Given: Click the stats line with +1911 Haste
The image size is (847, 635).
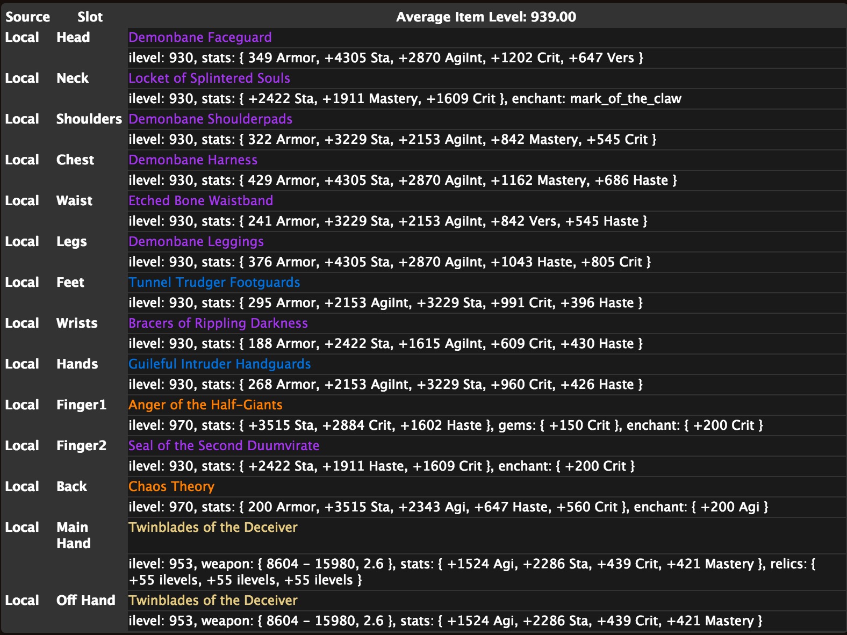Looking at the screenshot, I should [382, 466].
